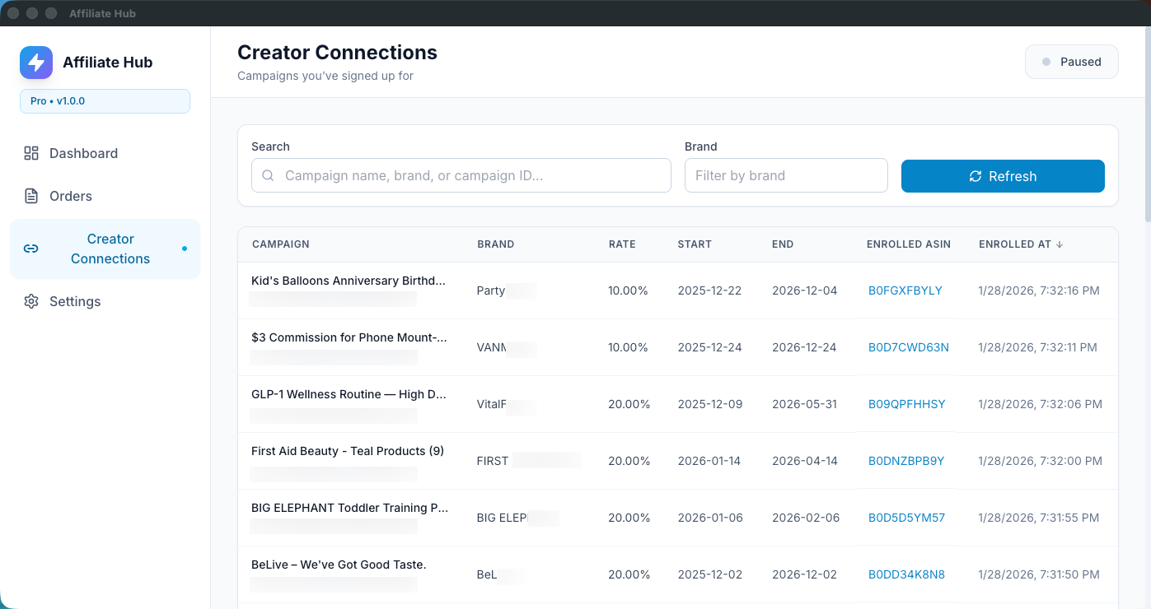Open ASIN link B0FGXFBYLY
Viewport: 1151px width, 609px height.
905,291
